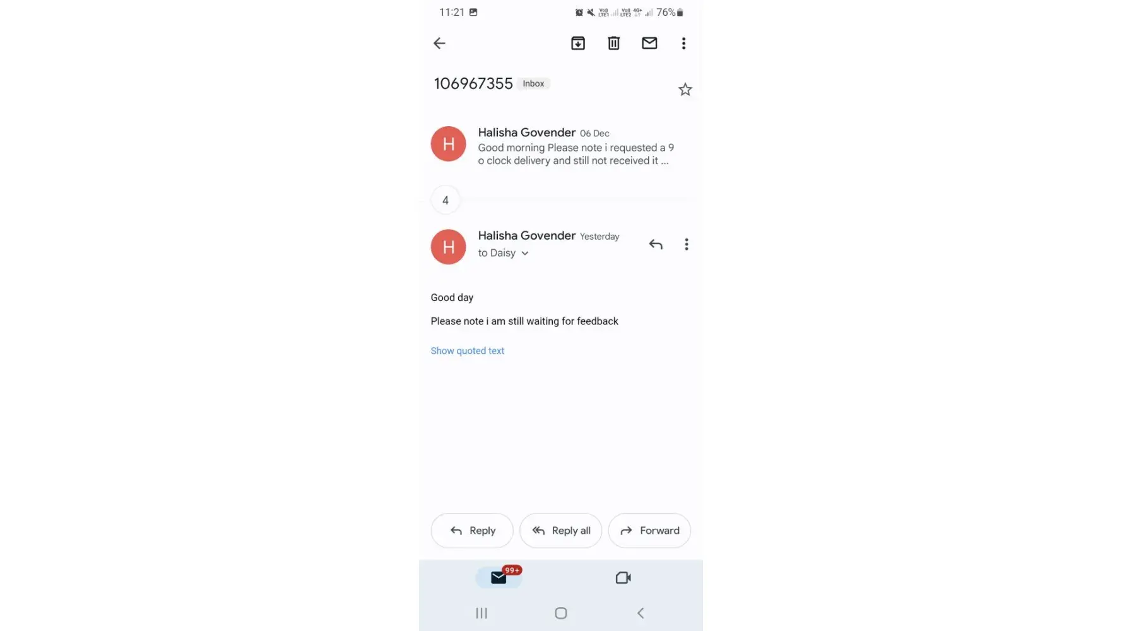
Task: Expand the 4 collapsed messages
Action: click(446, 200)
